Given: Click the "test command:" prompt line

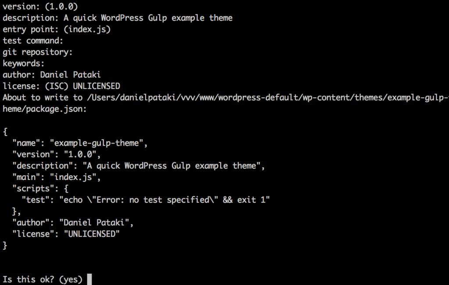Looking at the screenshot, I should pos(33,41).
